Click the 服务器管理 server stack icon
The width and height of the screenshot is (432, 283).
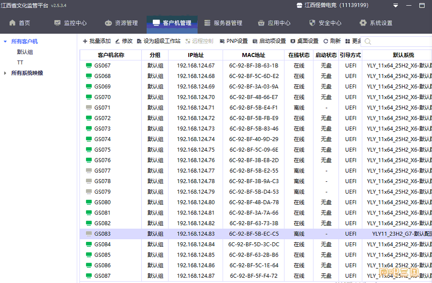pos(207,23)
